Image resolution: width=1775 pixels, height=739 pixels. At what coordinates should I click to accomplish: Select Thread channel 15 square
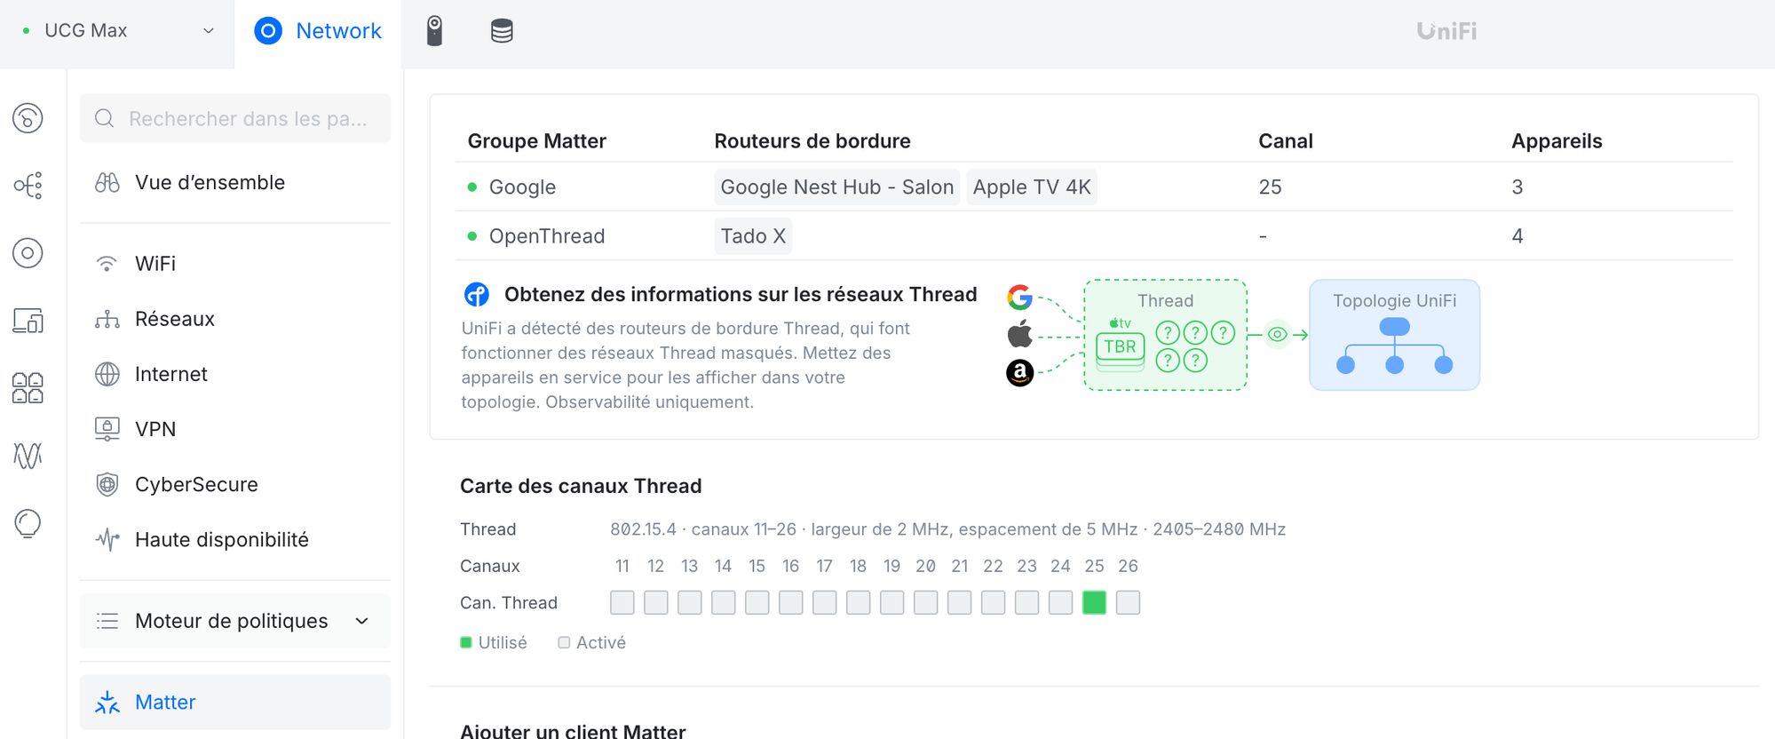[757, 602]
